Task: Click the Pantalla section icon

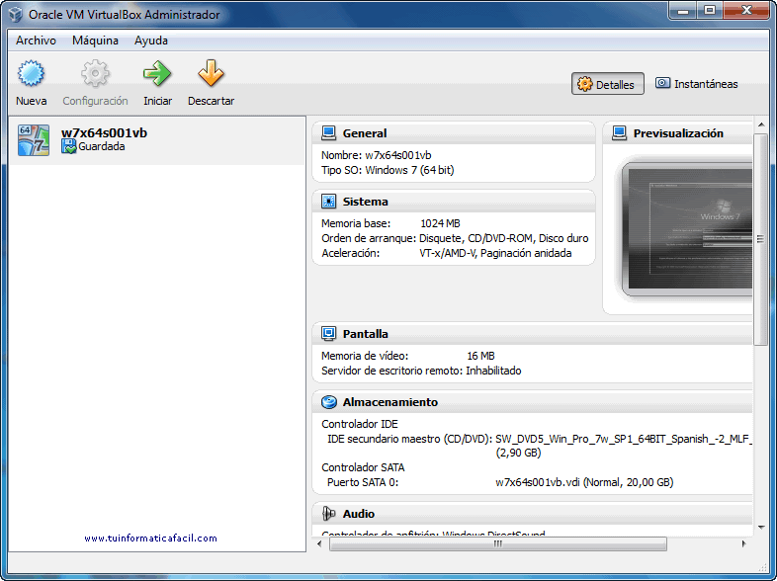Action: [x=329, y=334]
